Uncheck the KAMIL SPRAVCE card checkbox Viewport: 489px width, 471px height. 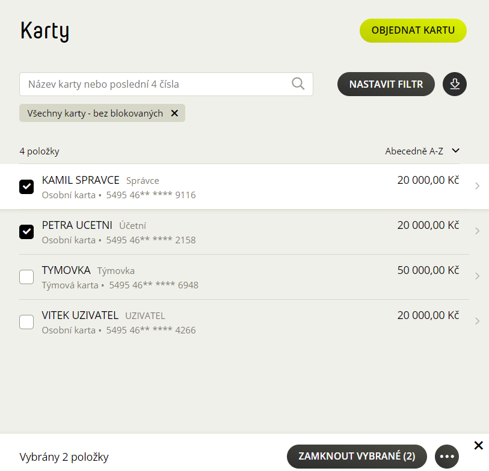point(26,187)
